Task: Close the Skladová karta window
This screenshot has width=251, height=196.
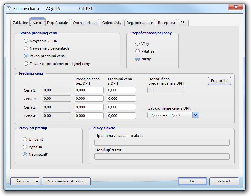Action: [x=236, y=7]
